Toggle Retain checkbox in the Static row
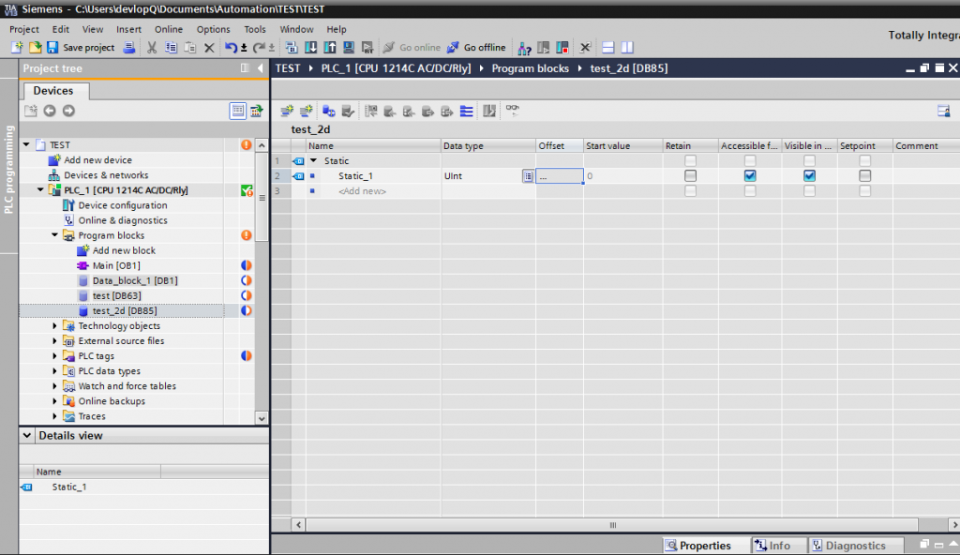The height and width of the screenshot is (555, 960). pyautogui.click(x=690, y=160)
